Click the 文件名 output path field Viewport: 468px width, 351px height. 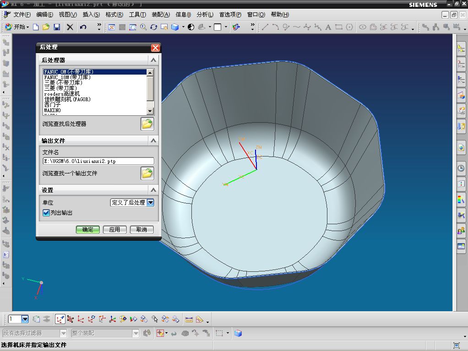[x=98, y=161]
